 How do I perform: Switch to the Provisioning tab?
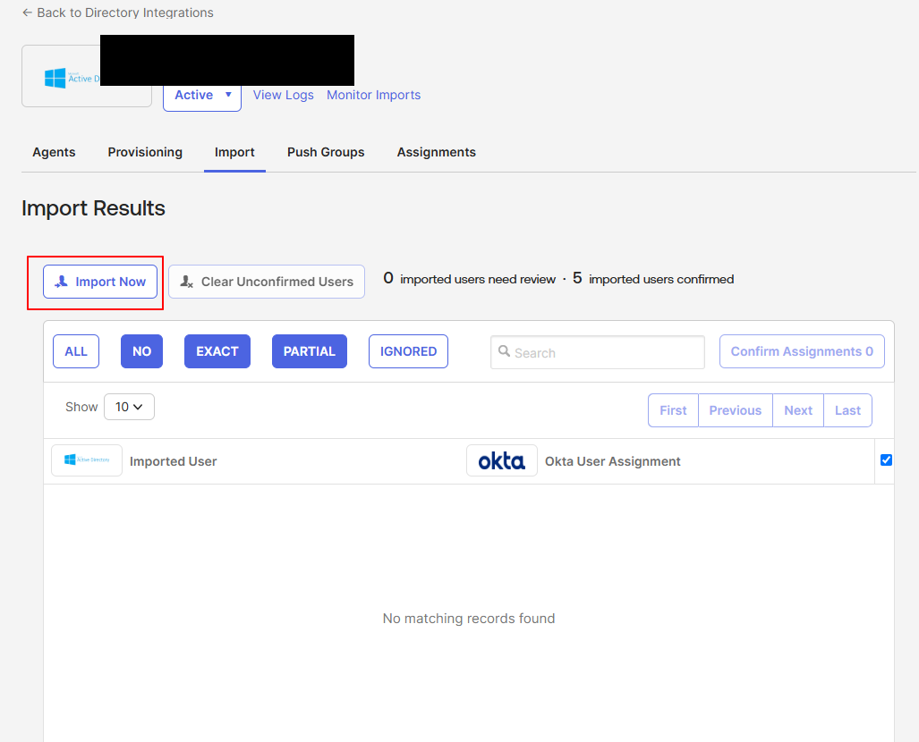click(145, 152)
